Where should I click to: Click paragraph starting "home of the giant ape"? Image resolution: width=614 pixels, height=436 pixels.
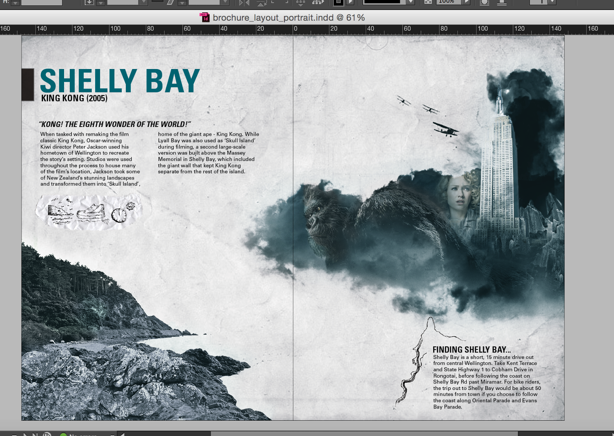(208, 153)
